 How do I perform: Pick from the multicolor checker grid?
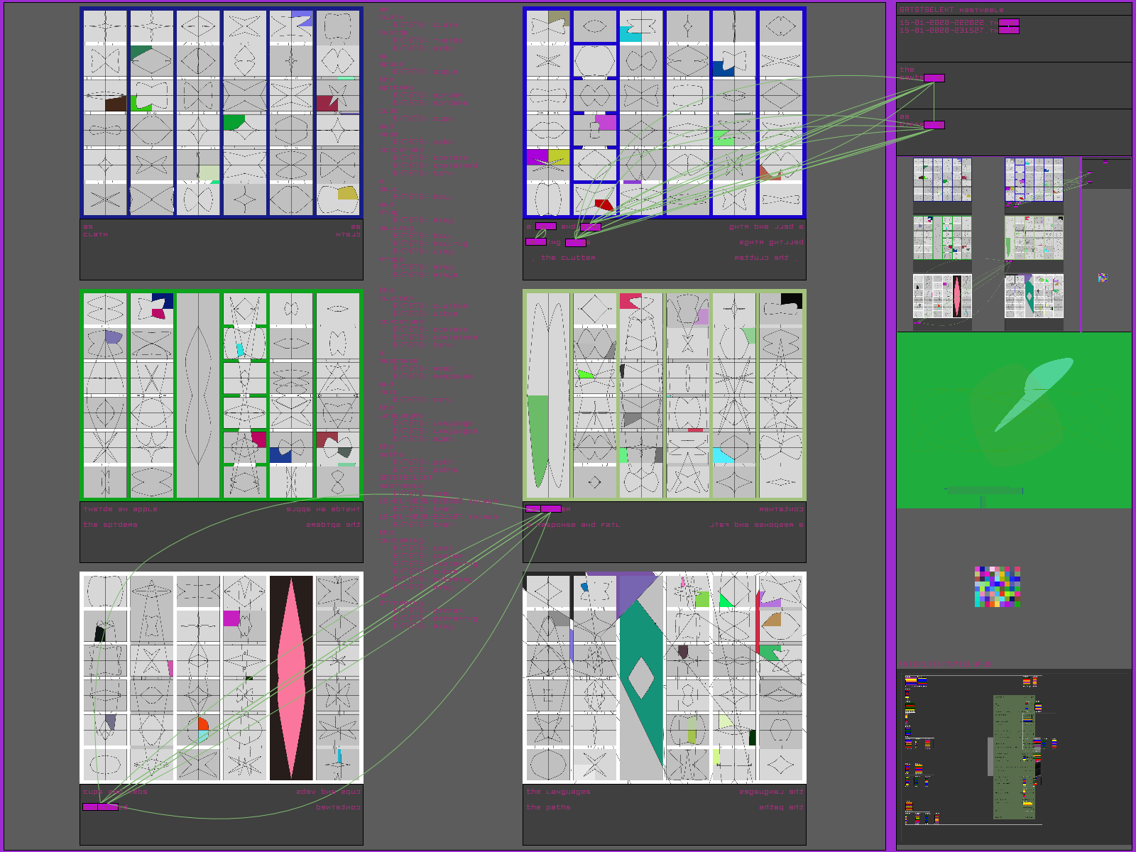[x=997, y=586]
